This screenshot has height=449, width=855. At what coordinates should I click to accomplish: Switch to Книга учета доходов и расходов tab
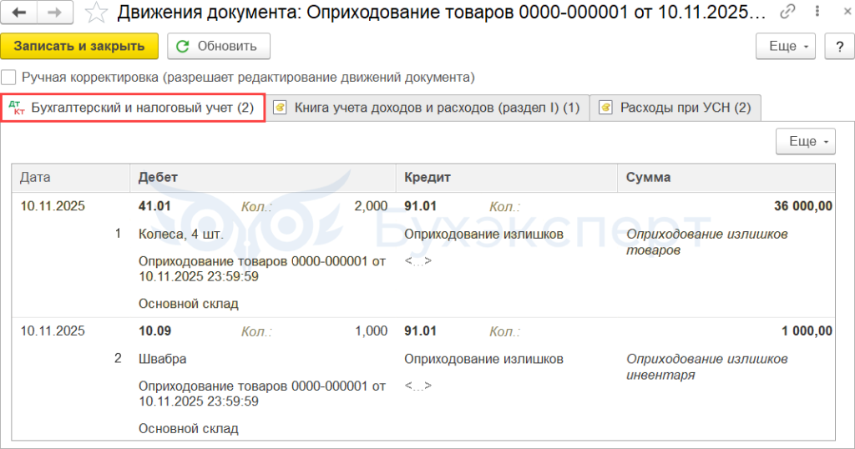[x=436, y=108]
